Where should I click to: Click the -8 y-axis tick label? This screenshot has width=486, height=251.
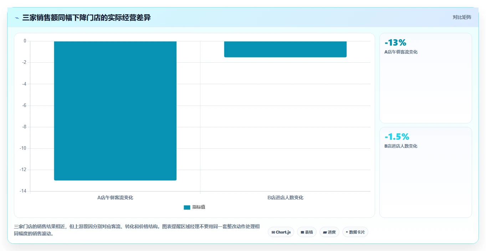pos(24,127)
